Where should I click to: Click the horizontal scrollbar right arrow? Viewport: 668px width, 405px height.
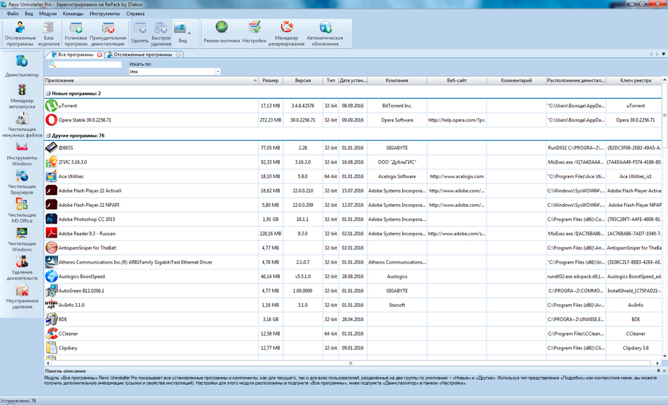coord(658,364)
